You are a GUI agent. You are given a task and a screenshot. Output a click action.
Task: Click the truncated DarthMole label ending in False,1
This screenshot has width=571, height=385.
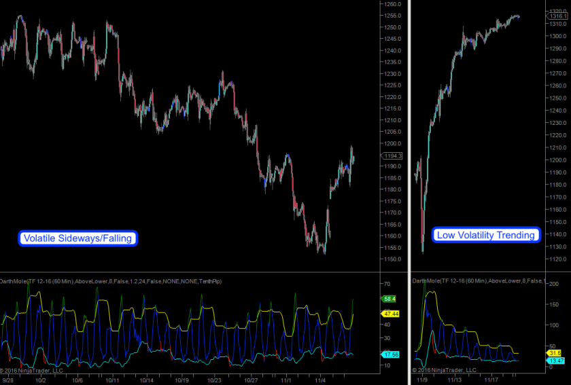[479, 281]
